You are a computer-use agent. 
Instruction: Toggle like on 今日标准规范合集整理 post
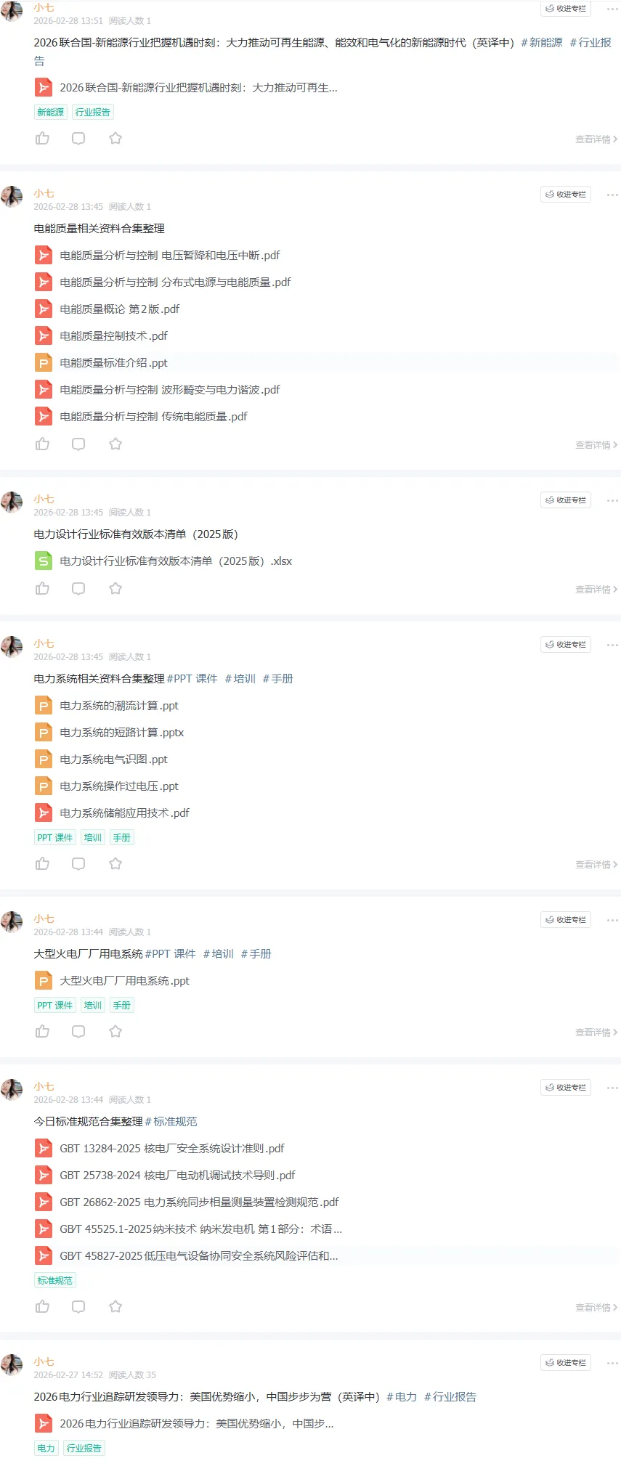[42, 1306]
